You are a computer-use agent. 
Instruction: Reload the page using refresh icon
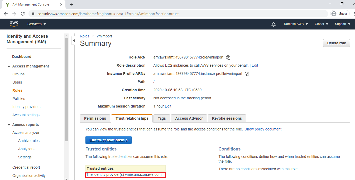pos(23,14)
